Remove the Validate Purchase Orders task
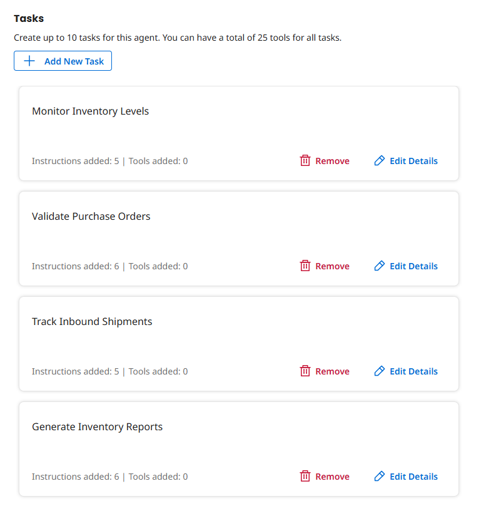The height and width of the screenshot is (511, 501). pos(333,266)
